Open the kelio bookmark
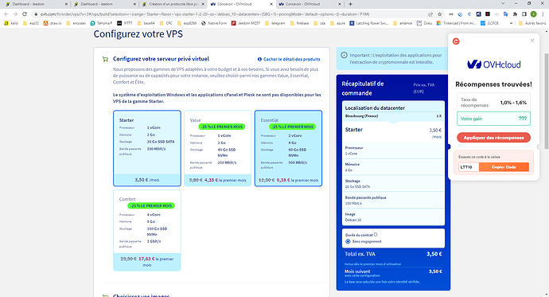 pyautogui.click(x=11, y=23)
